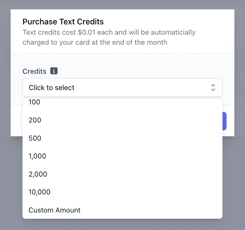This screenshot has height=230, width=245.
Task: Click the dimmed backdrop above the dialog
Action: click(x=122, y=4)
